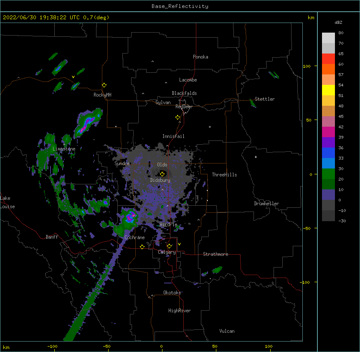The image size is (360, 352).
Task: Click the Strathmore town label
Action: [215, 254]
